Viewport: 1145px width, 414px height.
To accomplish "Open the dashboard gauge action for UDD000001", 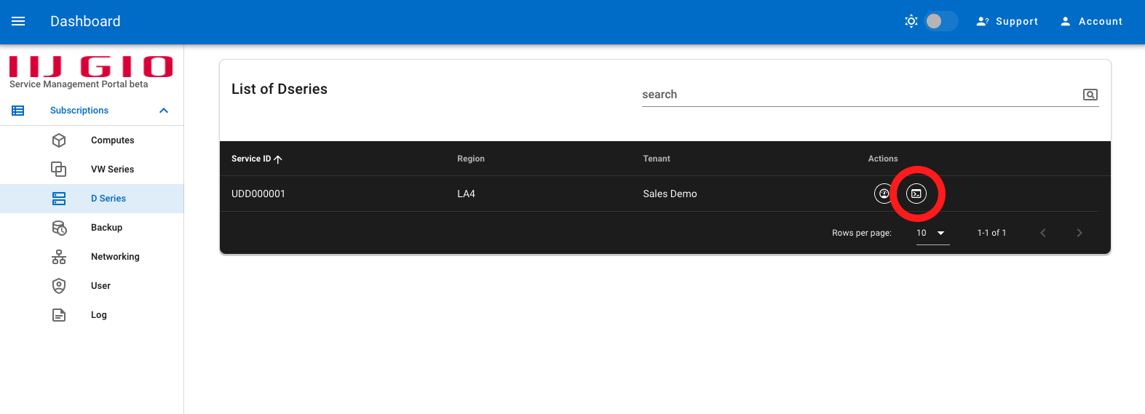I will [884, 194].
